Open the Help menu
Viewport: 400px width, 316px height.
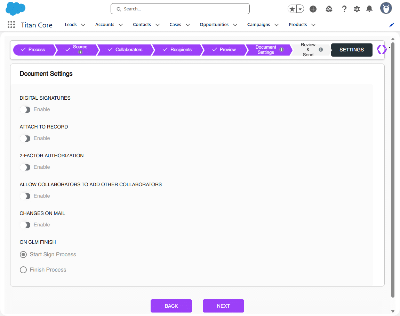(x=344, y=9)
